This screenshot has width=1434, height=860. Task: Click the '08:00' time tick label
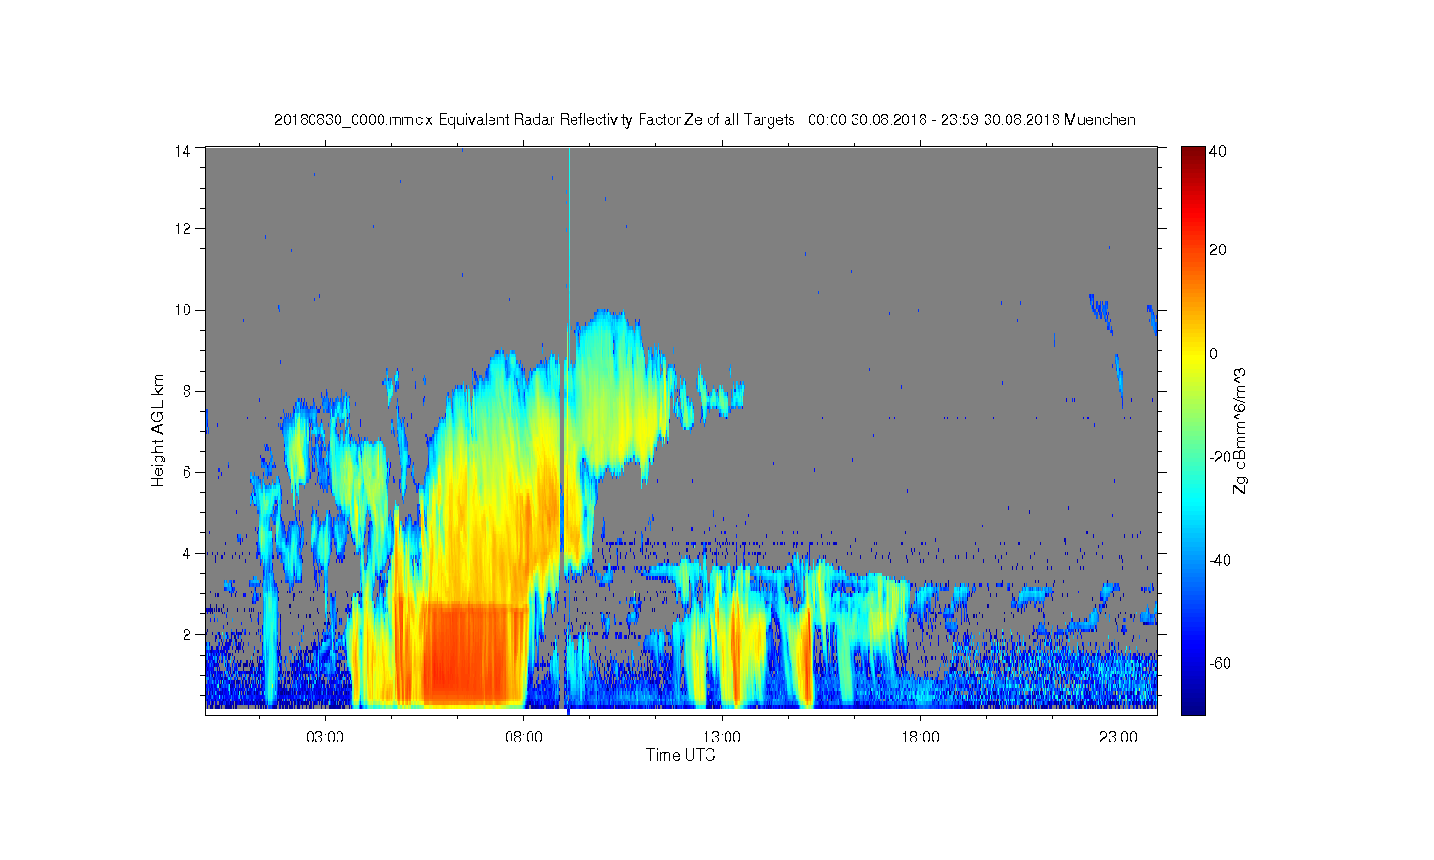coord(524,737)
